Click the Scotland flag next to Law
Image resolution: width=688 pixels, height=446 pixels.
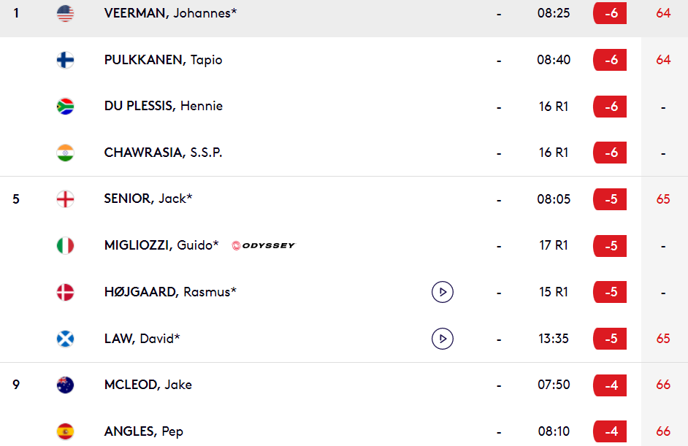(66, 339)
